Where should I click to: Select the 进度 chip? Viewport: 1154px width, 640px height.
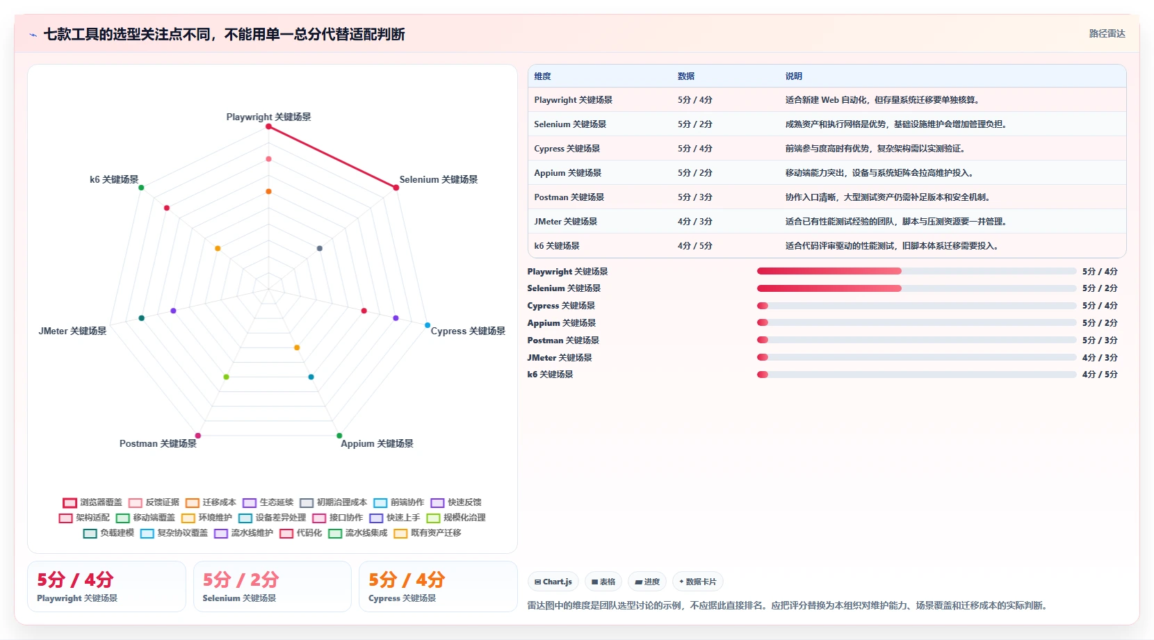(x=647, y=582)
